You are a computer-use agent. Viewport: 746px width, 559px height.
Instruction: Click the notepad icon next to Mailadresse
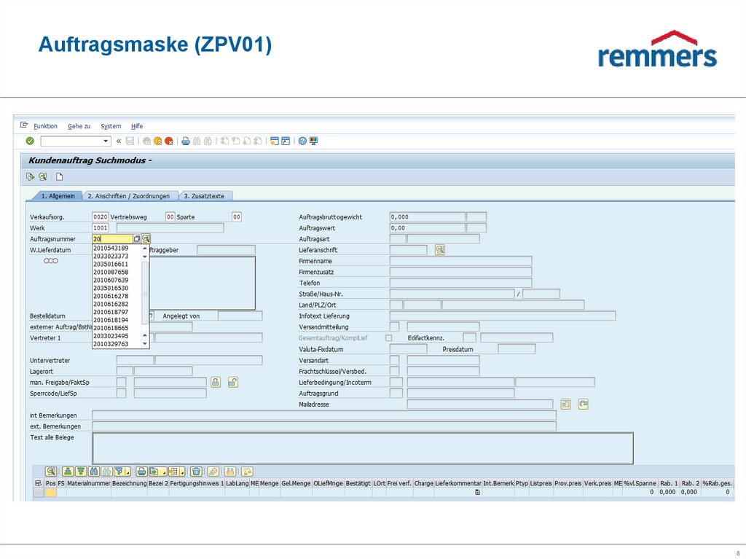565,404
